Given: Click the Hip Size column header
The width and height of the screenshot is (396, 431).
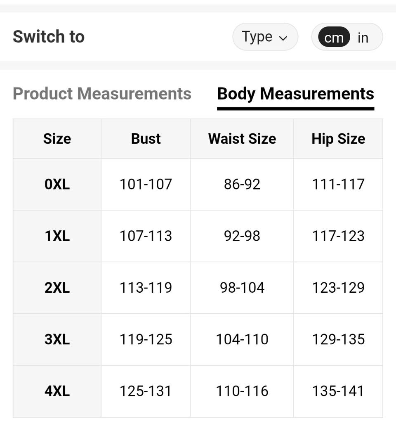Looking at the screenshot, I should click(338, 139).
